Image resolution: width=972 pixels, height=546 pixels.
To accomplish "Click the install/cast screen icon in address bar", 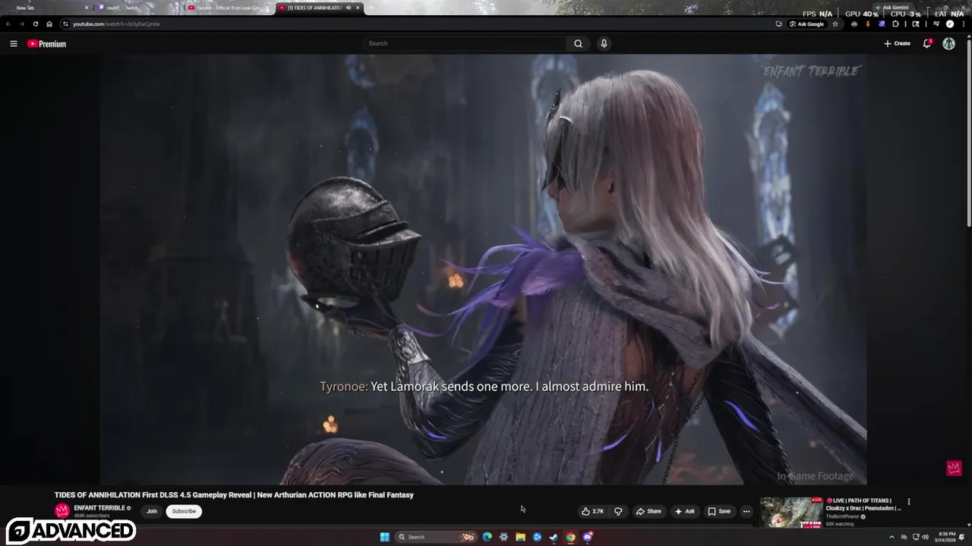I will coord(778,24).
